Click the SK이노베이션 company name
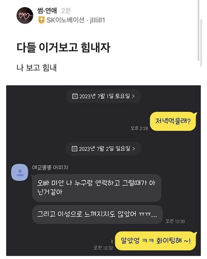This screenshot has height=259, width=207. 65,20
